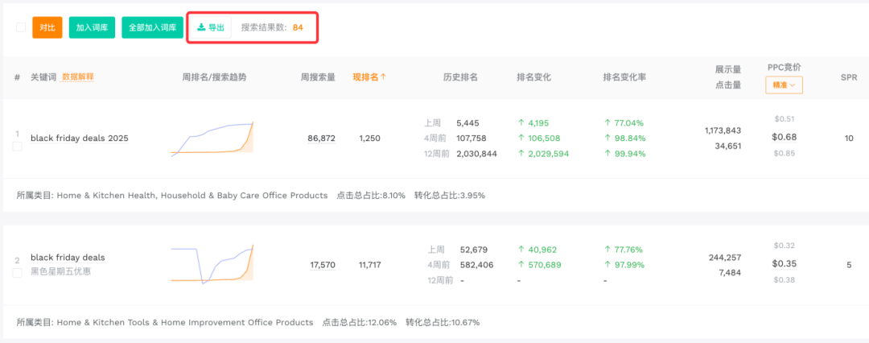Image resolution: width=869 pixels, height=343 pixels.
Task: Click the 86,872 weekly search volume value
Action: click(322, 138)
